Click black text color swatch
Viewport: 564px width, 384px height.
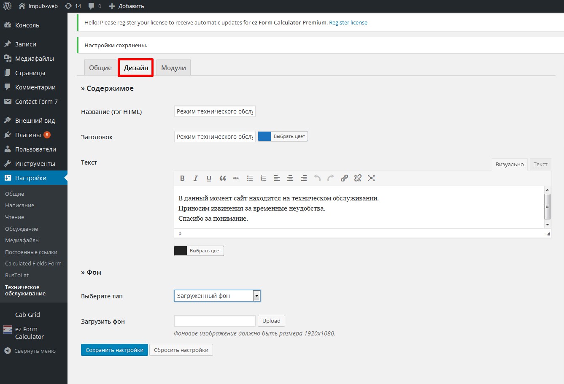pos(181,251)
